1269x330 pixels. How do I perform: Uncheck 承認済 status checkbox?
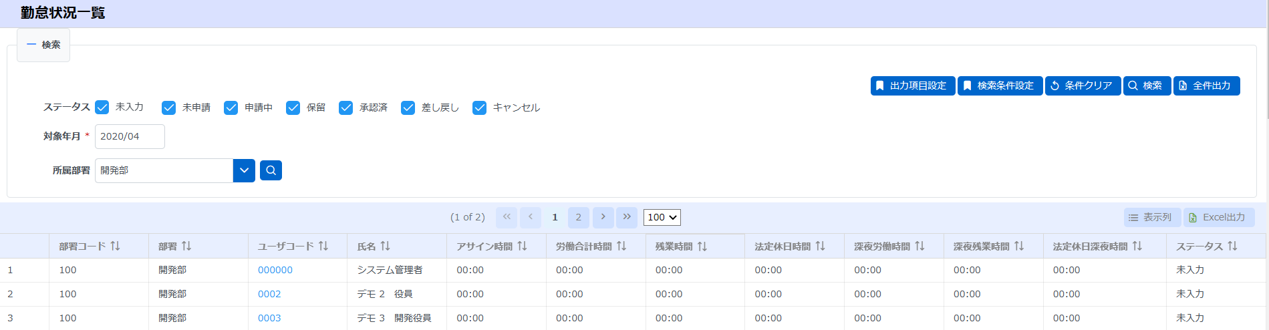click(345, 108)
